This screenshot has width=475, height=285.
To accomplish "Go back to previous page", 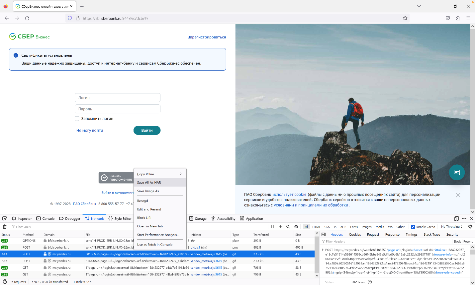I will point(7,18).
